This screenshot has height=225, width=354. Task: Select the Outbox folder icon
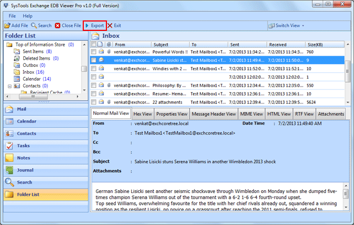(17, 65)
